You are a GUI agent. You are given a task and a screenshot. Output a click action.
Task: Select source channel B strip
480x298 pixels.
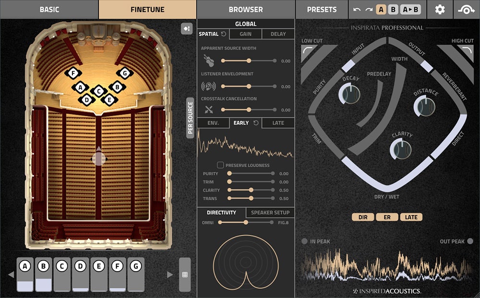pos(44,275)
